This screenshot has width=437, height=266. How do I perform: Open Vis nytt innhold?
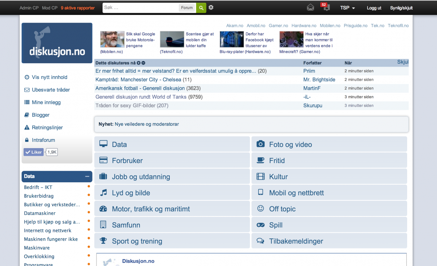point(50,77)
